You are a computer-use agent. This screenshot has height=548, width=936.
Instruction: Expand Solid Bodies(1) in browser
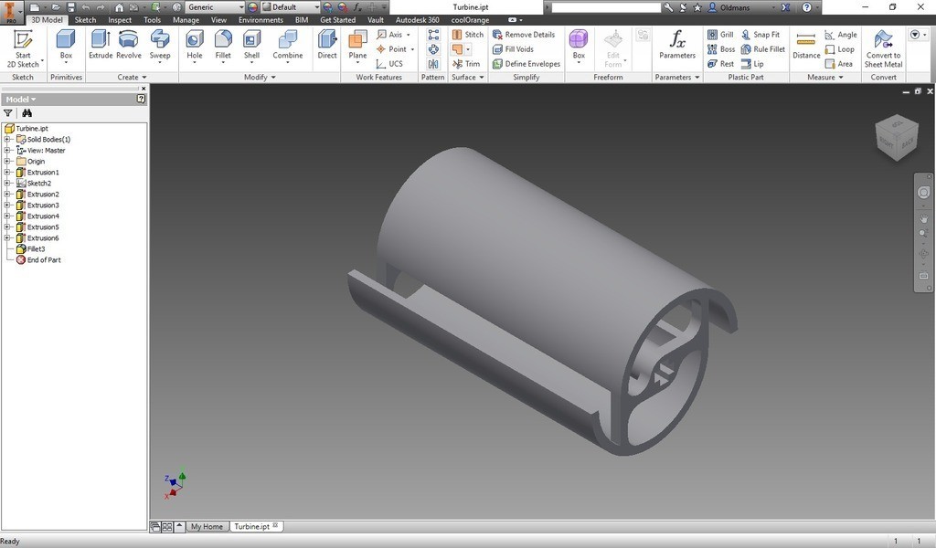tap(7, 140)
